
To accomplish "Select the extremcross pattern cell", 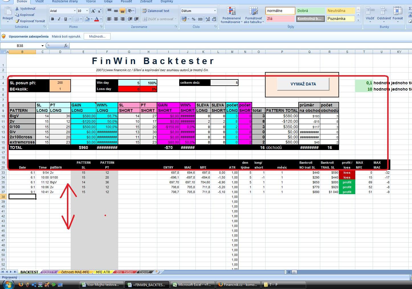I will (x=22, y=142).
